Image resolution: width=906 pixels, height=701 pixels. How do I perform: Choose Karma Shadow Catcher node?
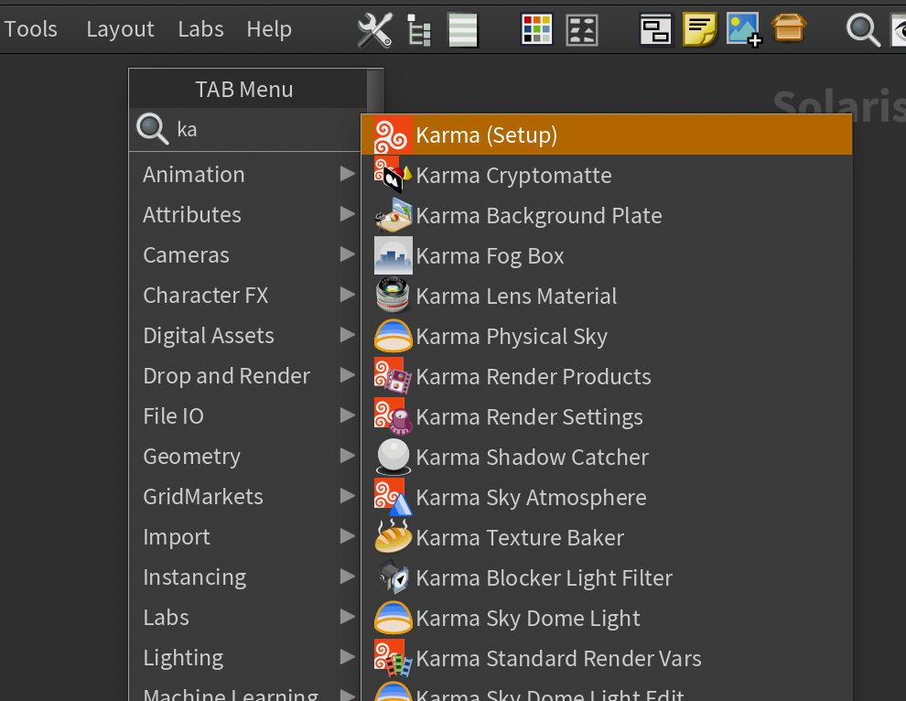click(x=607, y=457)
